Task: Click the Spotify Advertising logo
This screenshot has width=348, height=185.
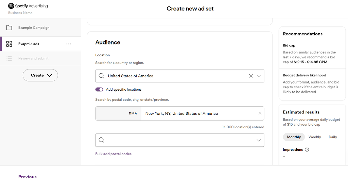Action: 28,6
